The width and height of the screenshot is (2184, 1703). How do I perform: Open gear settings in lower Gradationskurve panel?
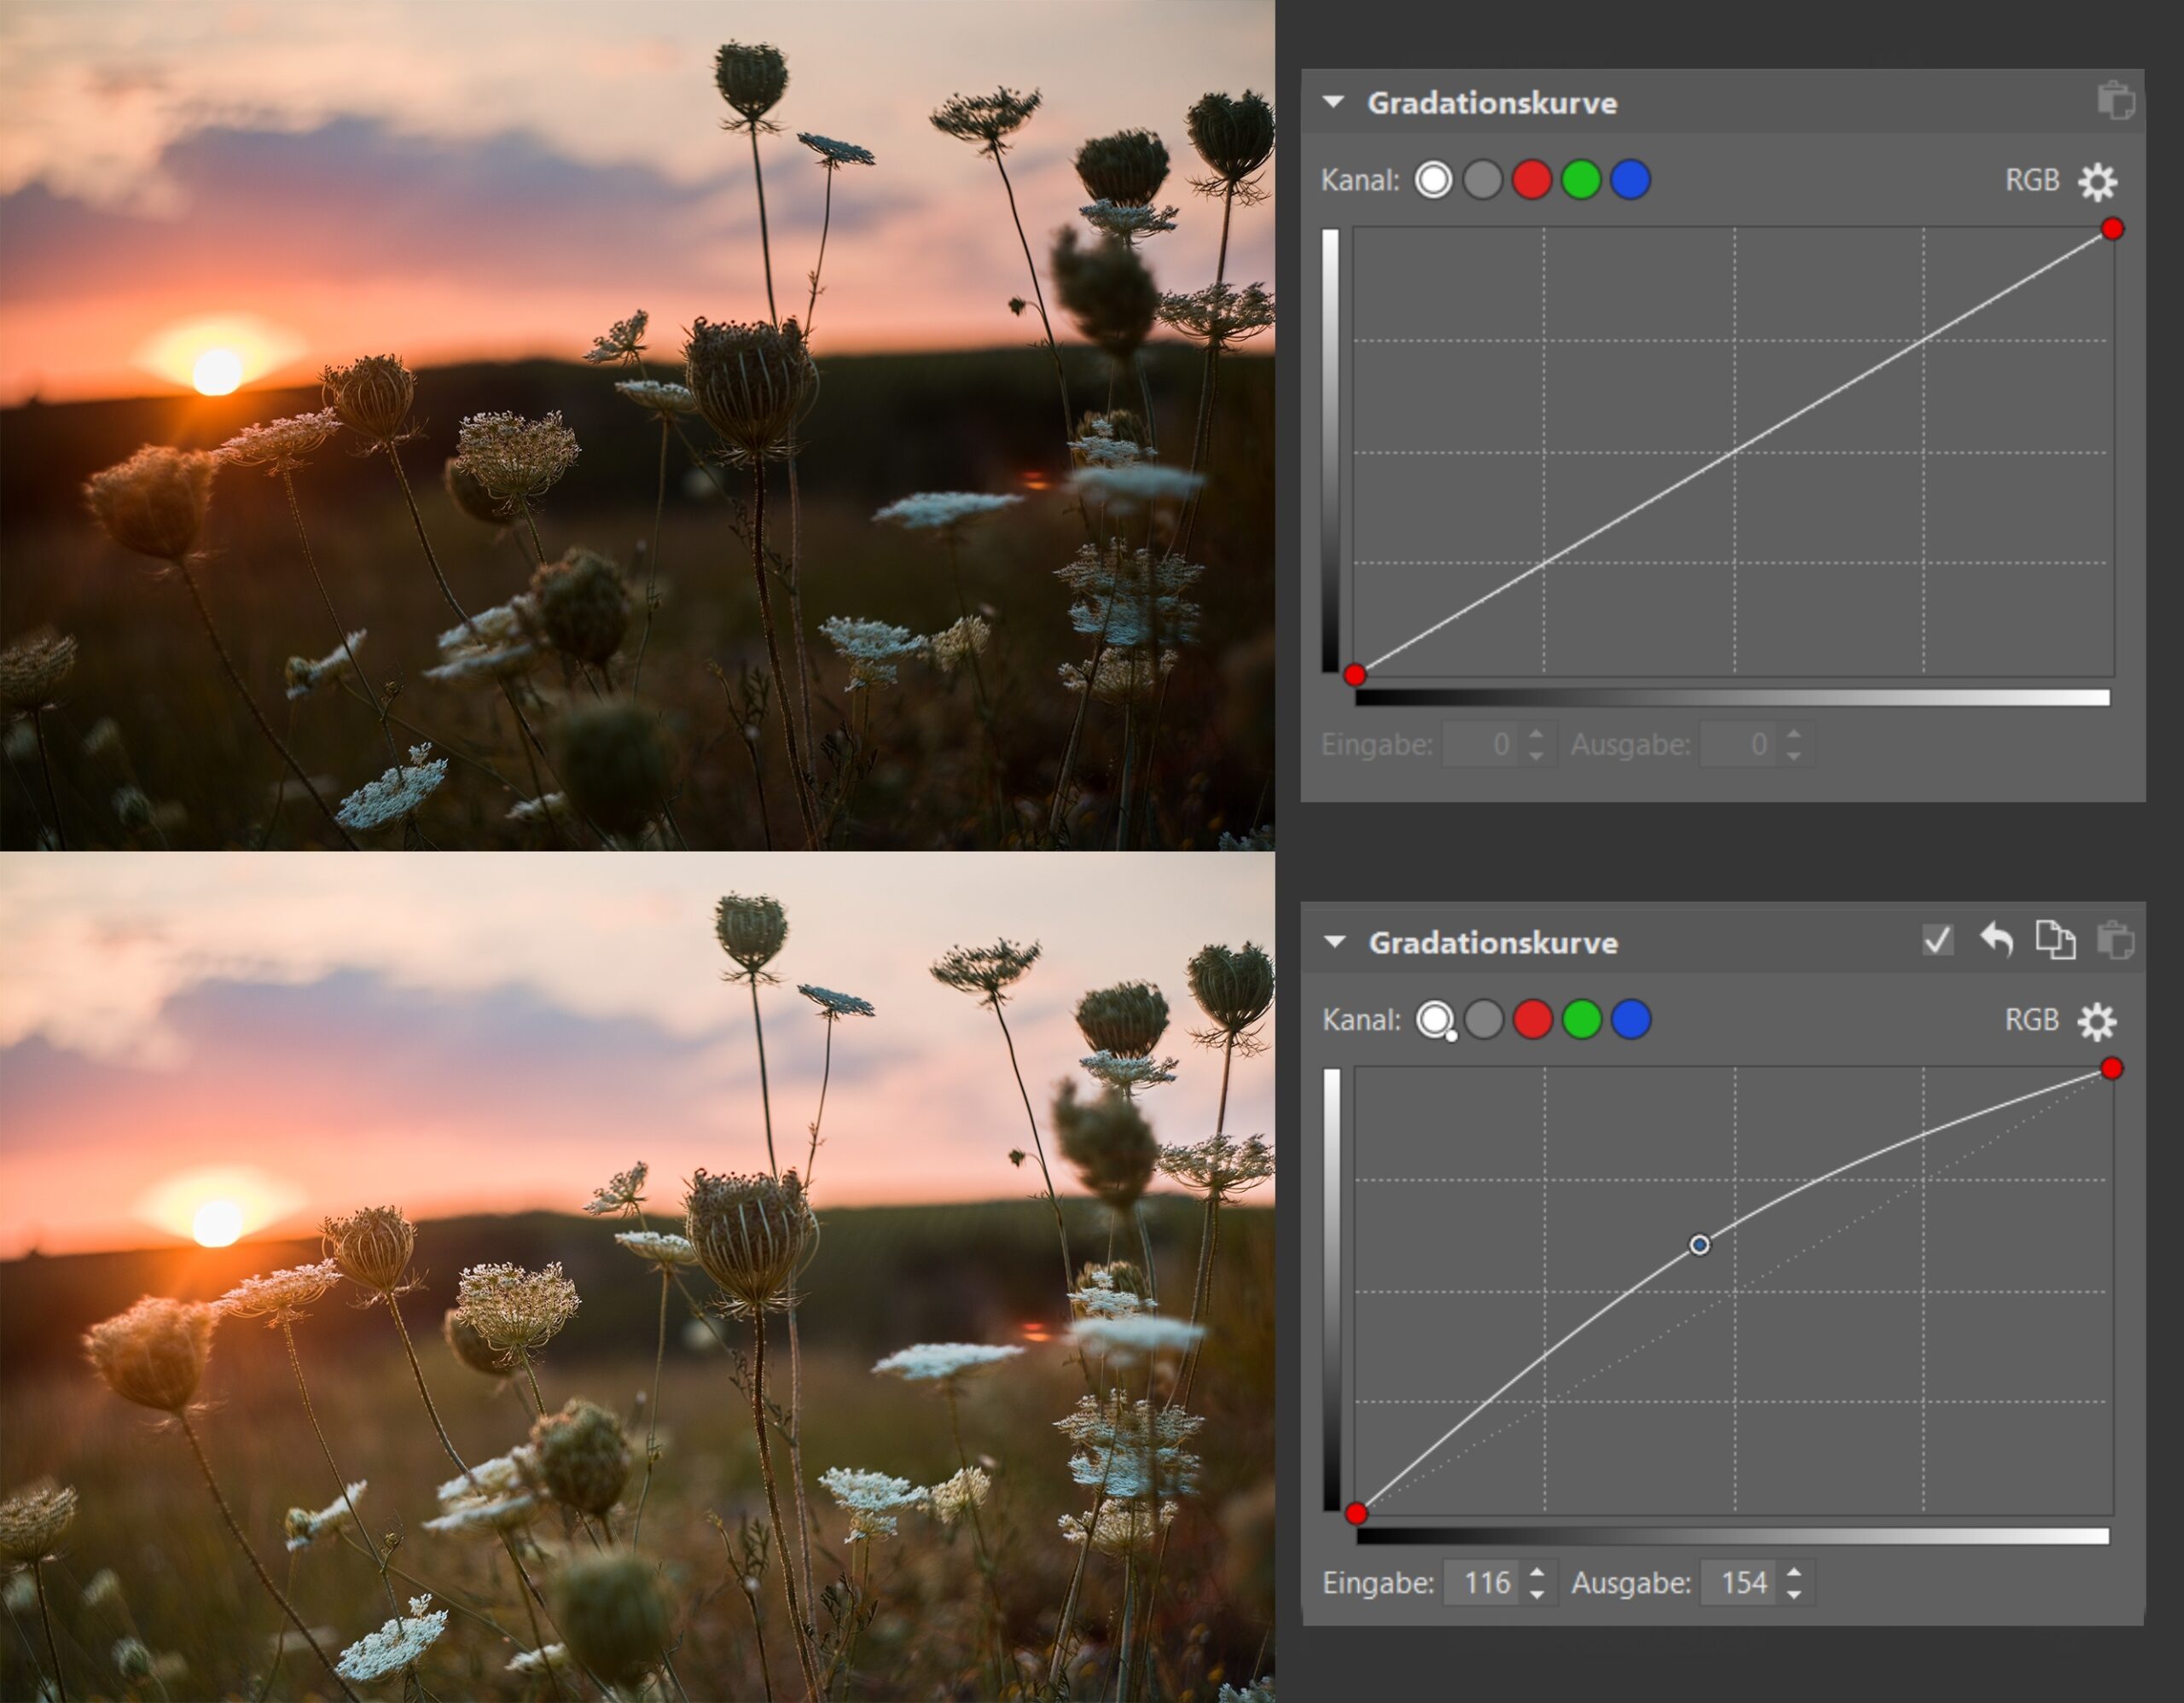(2097, 1021)
